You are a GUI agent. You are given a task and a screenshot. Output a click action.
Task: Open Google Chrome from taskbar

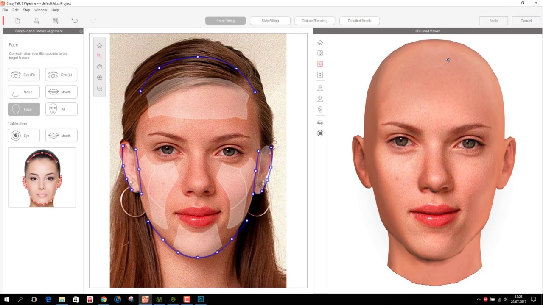pos(104,299)
